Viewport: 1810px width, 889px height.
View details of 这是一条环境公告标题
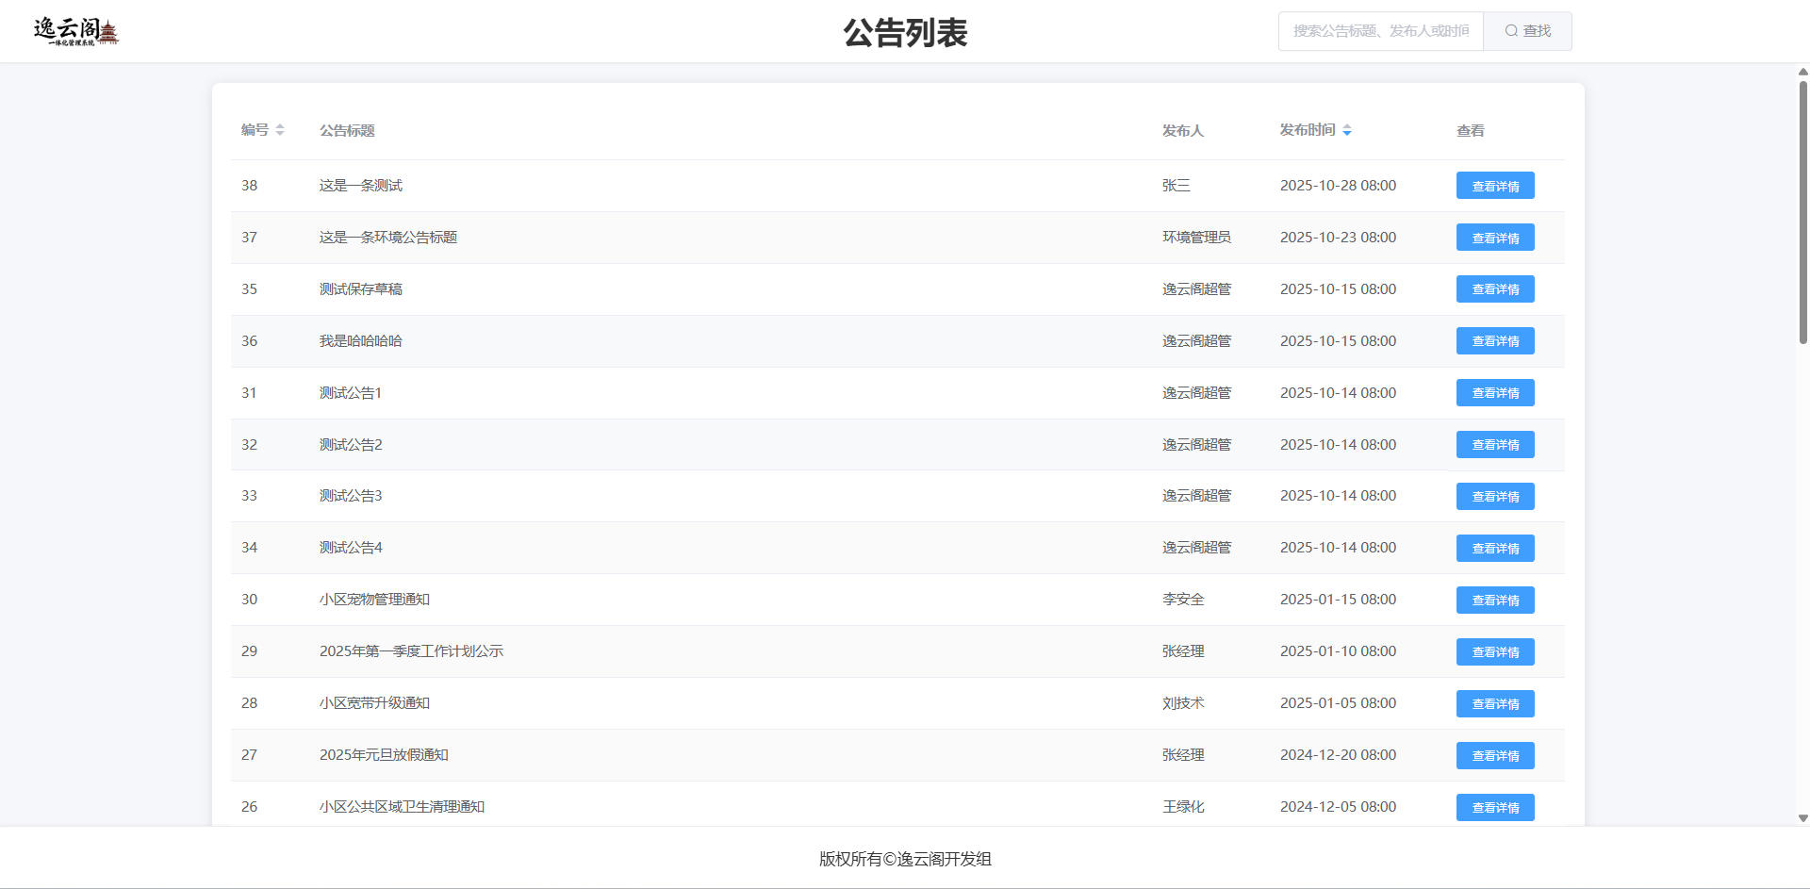(x=1494, y=237)
